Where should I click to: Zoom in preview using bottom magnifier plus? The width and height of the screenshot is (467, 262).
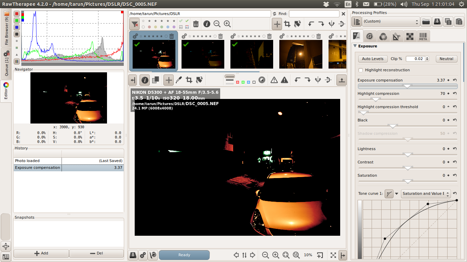pos(276,255)
